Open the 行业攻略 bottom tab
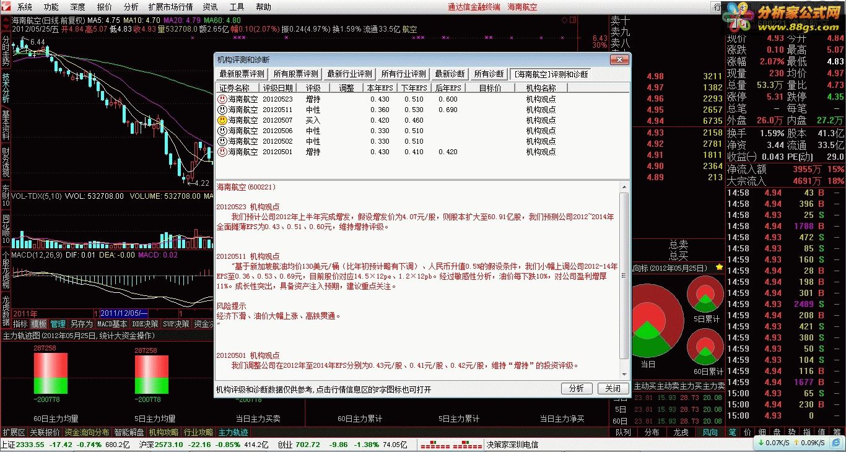 coord(199,432)
